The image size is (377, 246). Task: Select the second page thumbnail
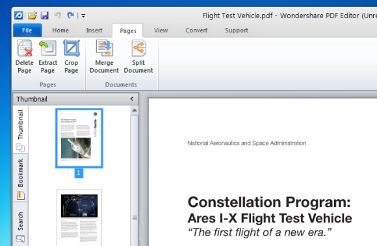[x=79, y=217]
